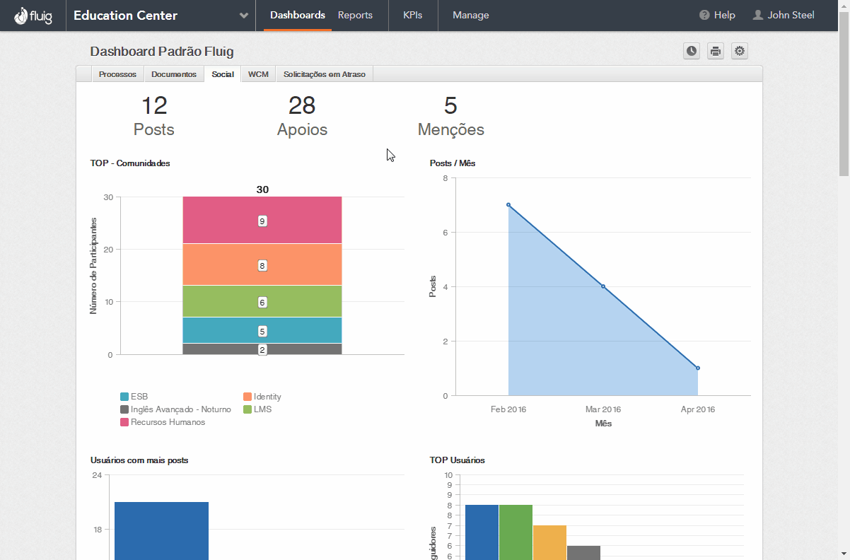Open the Education Center dropdown arrow
The image size is (850, 560).
[244, 16]
